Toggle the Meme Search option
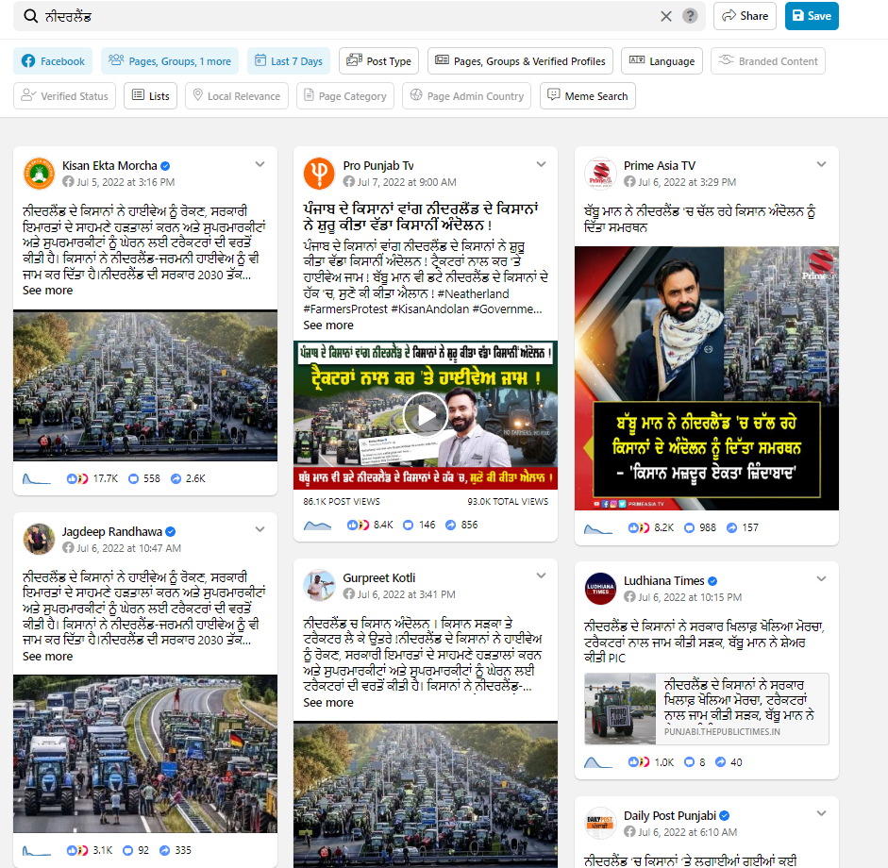 coord(588,95)
